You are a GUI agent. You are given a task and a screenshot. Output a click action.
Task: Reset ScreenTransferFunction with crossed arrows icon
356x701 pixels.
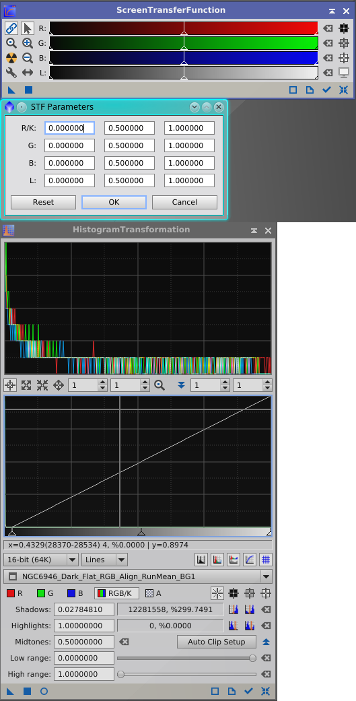coord(343,90)
